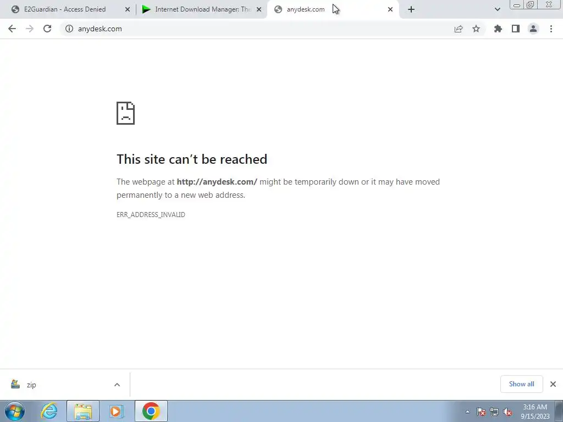The height and width of the screenshot is (422, 563).
Task: Open Action Center flag icon
Action: [481, 412]
